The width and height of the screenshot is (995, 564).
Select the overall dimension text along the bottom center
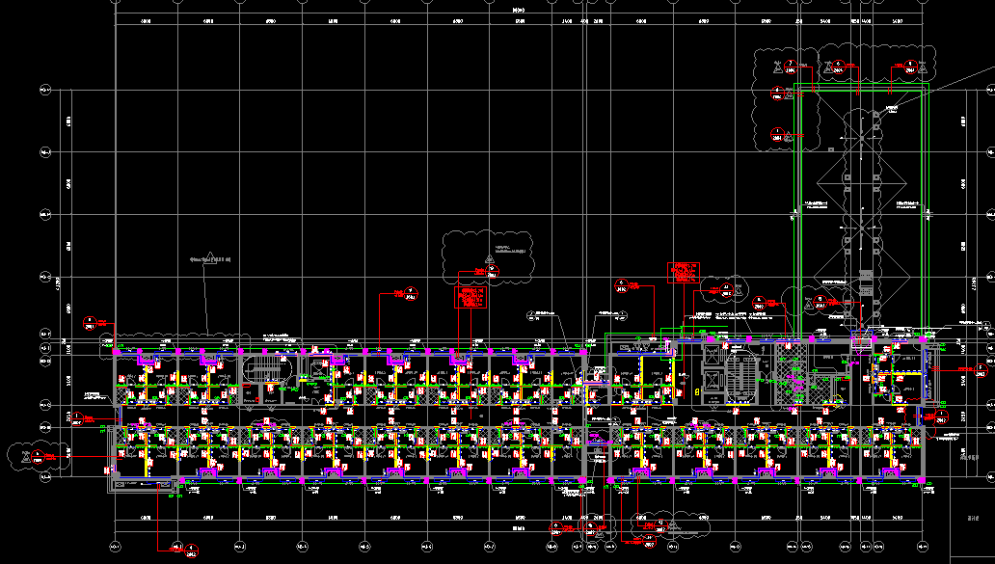point(519,528)
